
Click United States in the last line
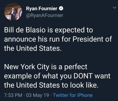tap(38, 85)
